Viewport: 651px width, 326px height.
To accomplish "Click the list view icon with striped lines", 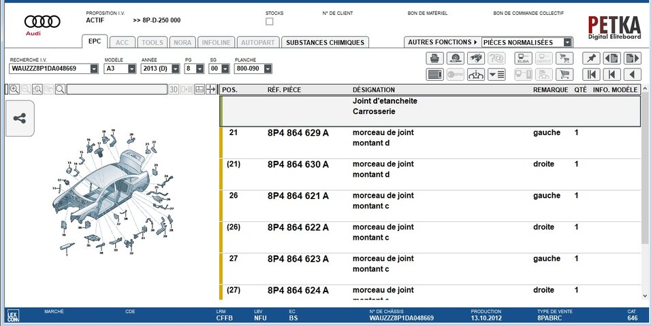I will click(x=434, y=75).
